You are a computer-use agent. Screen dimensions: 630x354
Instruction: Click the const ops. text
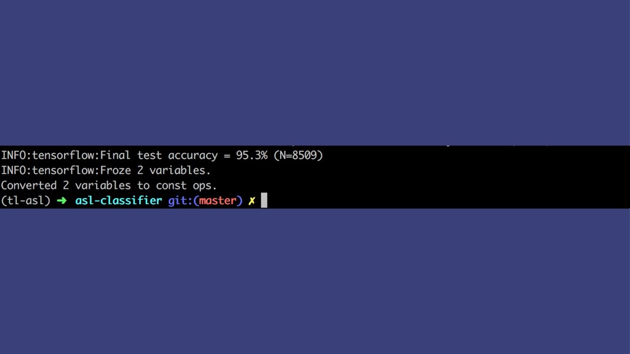pyautogui.click(x=186, y=186)
